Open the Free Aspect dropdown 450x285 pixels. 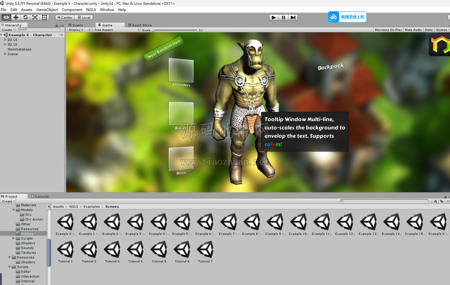pos(117,30)
